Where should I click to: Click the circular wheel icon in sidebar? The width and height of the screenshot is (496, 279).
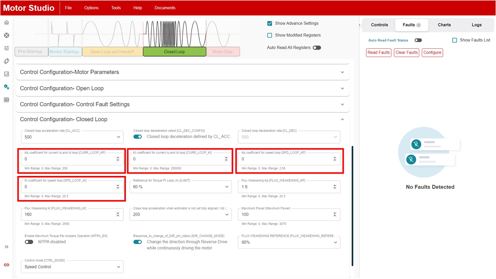coord(7,35)
